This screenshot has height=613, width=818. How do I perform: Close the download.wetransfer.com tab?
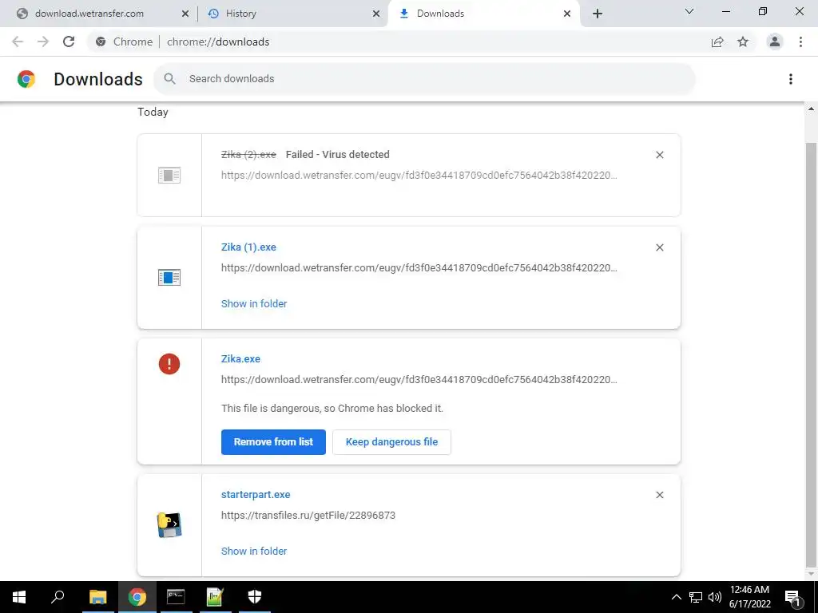pyautogui.click(x=185, y=14)
